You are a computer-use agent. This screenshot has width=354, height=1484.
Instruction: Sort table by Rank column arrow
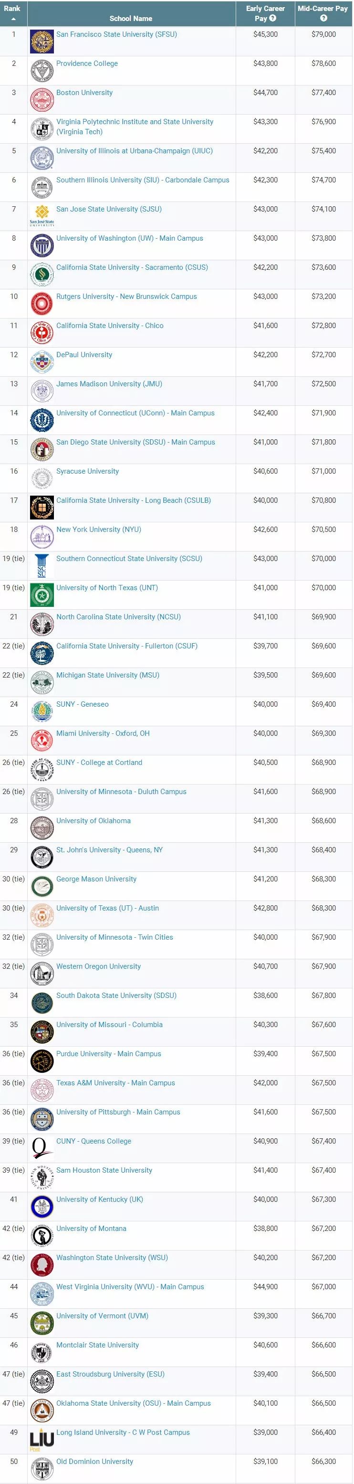(x=13, y=19)
